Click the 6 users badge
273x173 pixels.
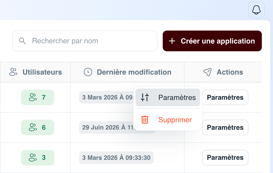(38, 127)
